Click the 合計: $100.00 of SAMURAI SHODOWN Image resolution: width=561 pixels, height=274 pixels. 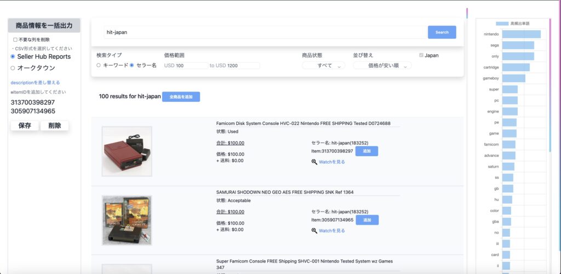coord(230,212)
